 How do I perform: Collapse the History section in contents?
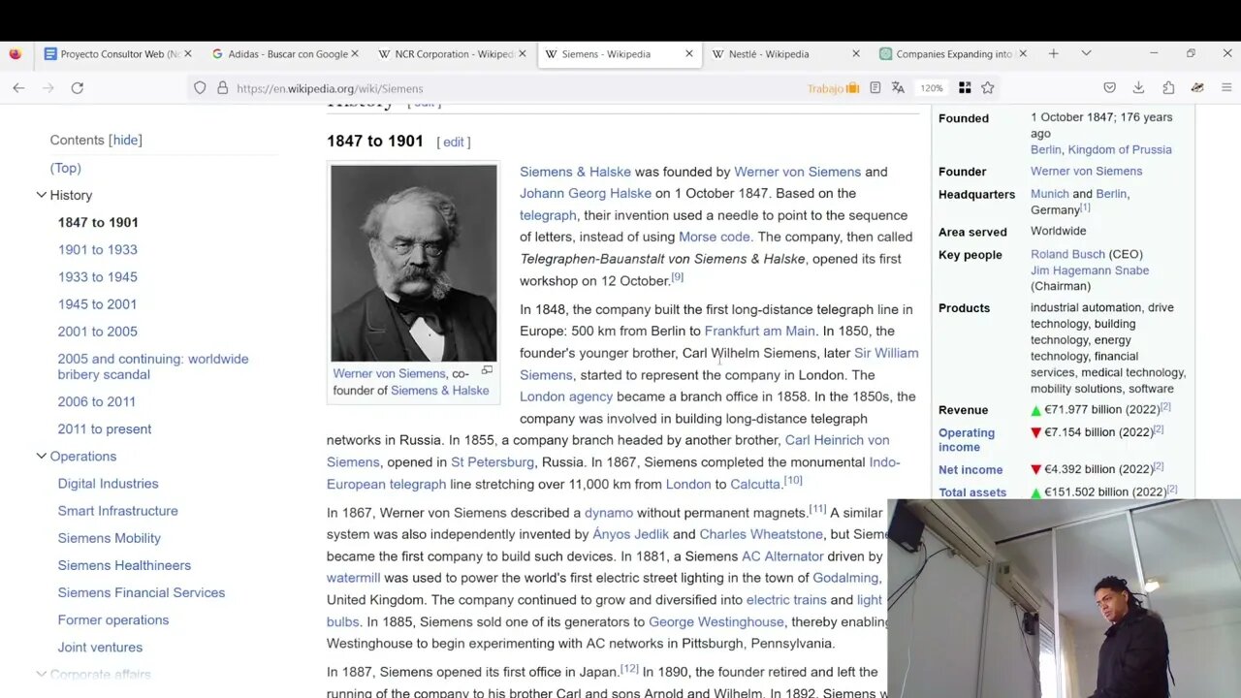[x=41, y=195]
